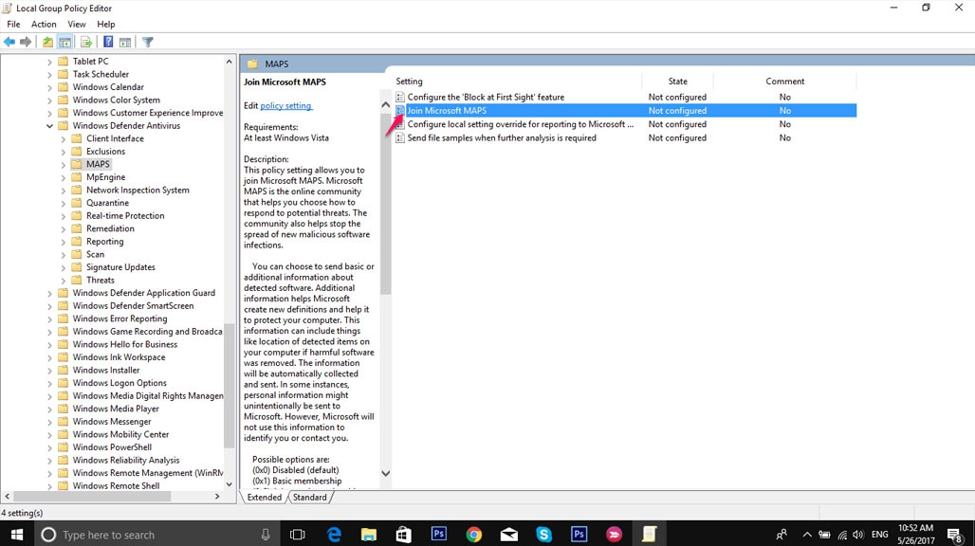This screenshot has height=546, width=975.
Task: Expand the Client Interface folder arrow
Action: (64, 138)
